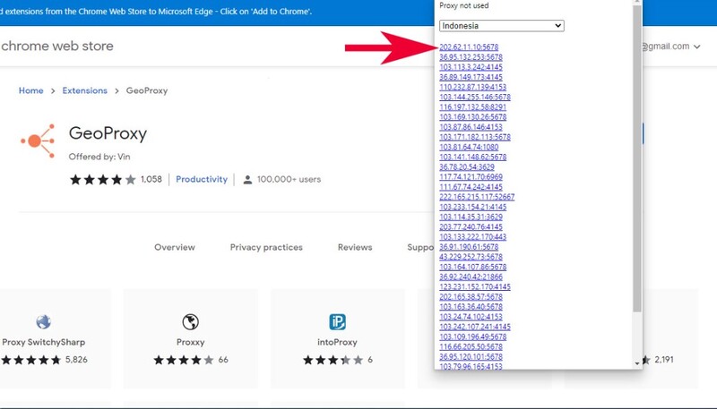Select proxy 103.169.130.26:5678
The width and height of the screenshot is (717, 409).
click(473, 117)
